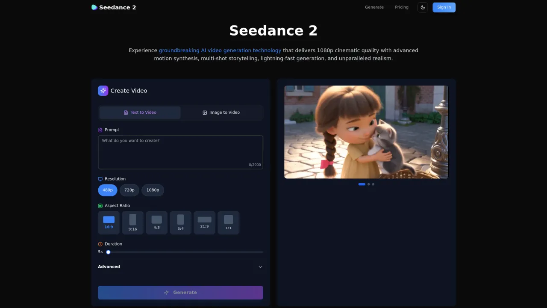Click the Resolution monitor icon
This screenshot has height=308, width=547.
pos(100,179)
